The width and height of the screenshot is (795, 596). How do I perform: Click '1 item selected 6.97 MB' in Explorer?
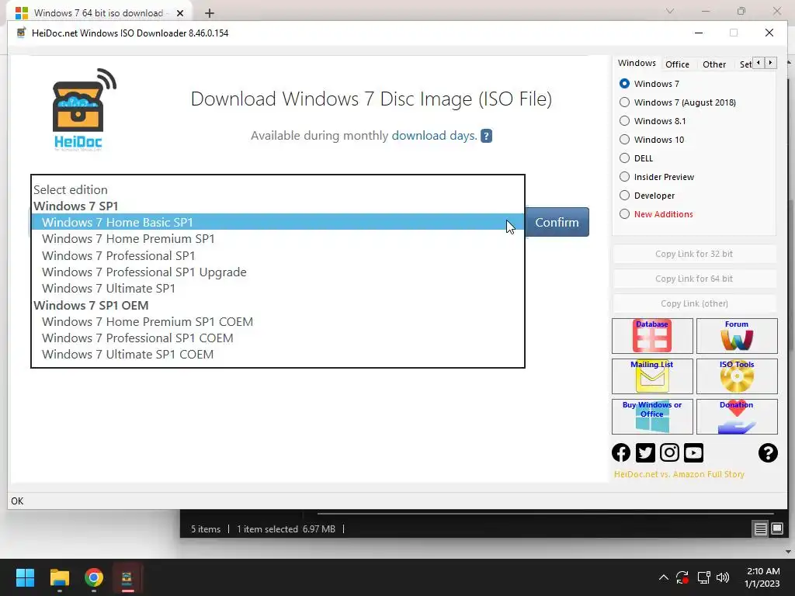pyautogui.click(x=286, y=529)
